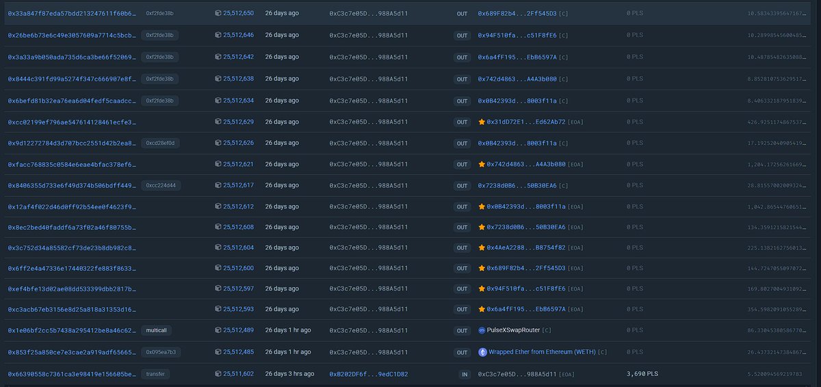This screenshot has height=387, width=821.
Task: Open transaction hash 0x8444c391fd99a5274
Action: coord(72,79)
